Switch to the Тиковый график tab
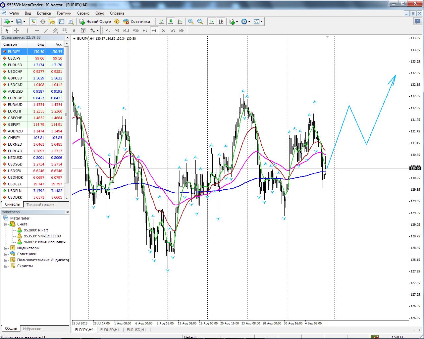 pos(40,204)
